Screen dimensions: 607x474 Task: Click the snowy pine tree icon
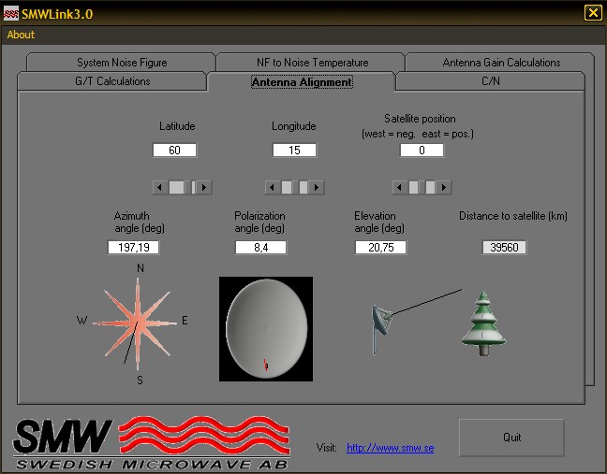[x=483, y=323]
